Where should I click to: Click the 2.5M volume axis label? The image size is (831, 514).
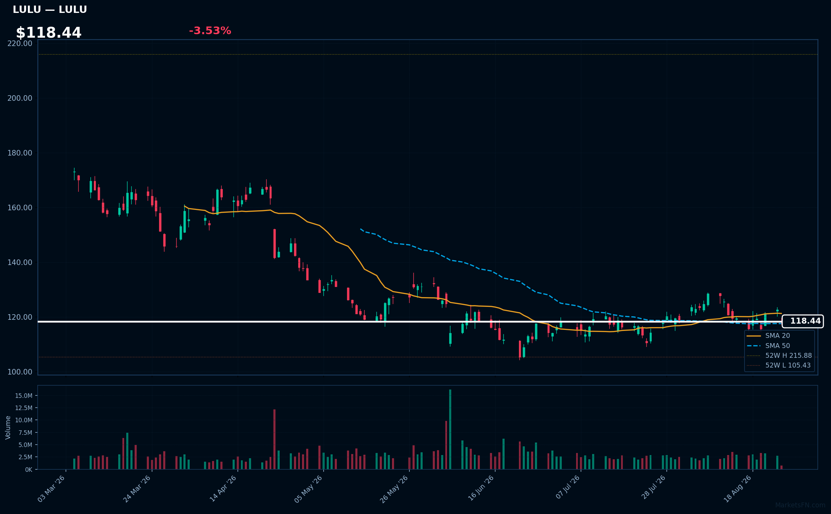coord(25,457)
